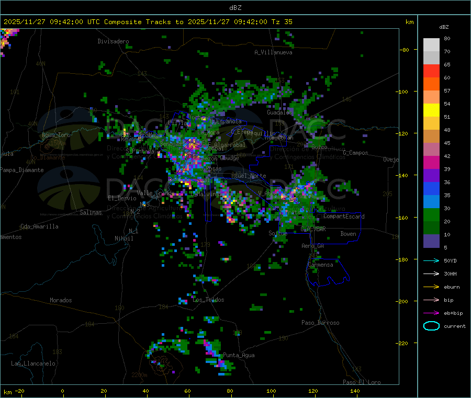Image resolution: width=471 pixels, height=398 pixels.
Task: Click the 'dBZ' heading above the color scale
Action: 444,27
